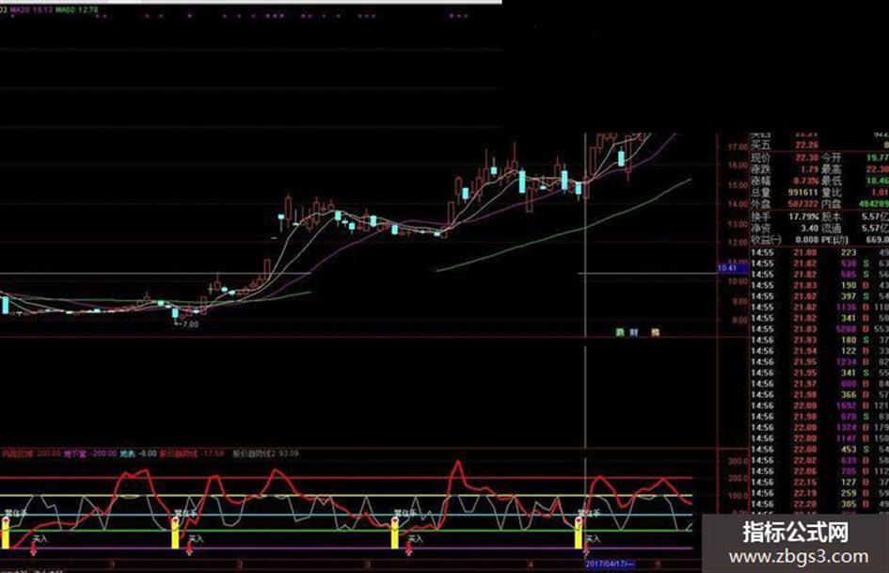
Task: Click the leftmost 买入 buy arrow in the indicator panel
Action: tap(34, 548)
